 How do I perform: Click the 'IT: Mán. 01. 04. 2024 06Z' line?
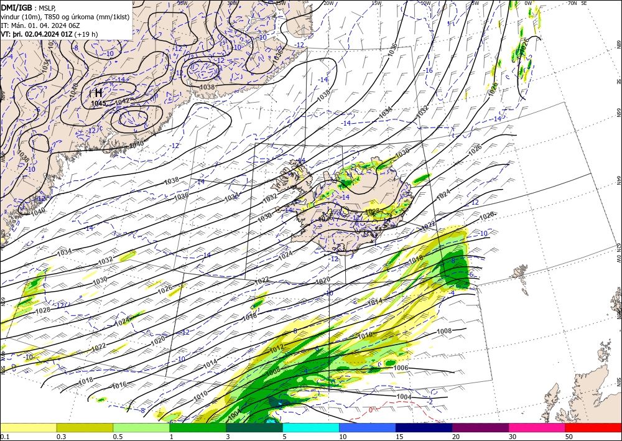40,26
